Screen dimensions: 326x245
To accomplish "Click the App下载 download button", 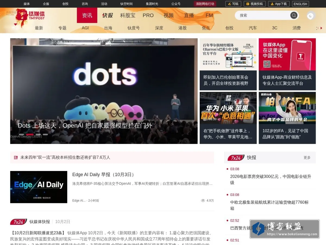I will click(279, 4).
